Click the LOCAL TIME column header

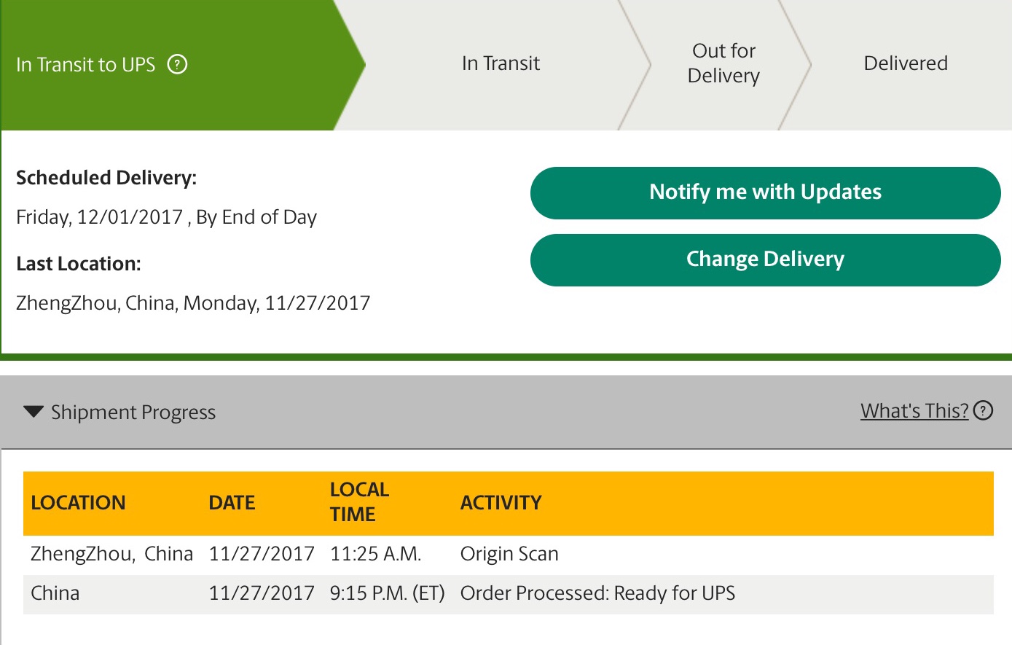(359, 502)
